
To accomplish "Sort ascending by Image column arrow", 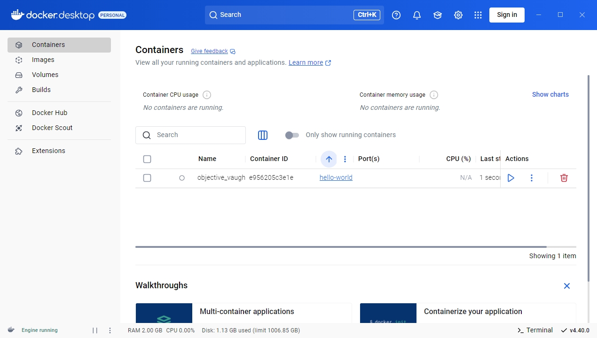I will click(x=329, y=159).
